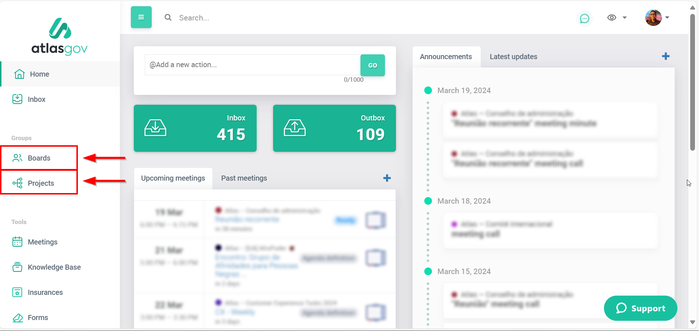Expand the dropdown arrow beside eye icon
Image resolution: width=699 pixels, height=331 pixels.
[624, 18]
